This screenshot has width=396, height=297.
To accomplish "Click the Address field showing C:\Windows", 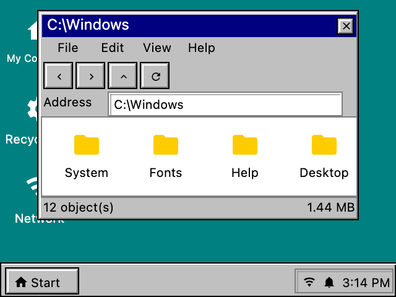I will 225,105.
